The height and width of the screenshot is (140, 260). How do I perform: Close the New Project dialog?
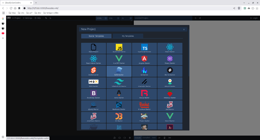pyautogui.click(x=184, y=29)
